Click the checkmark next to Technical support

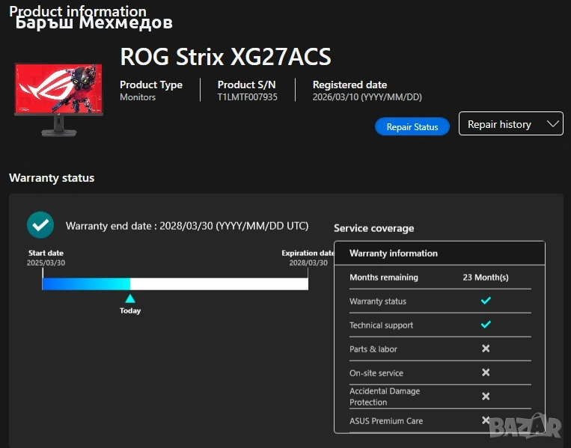tap(485, 325)
